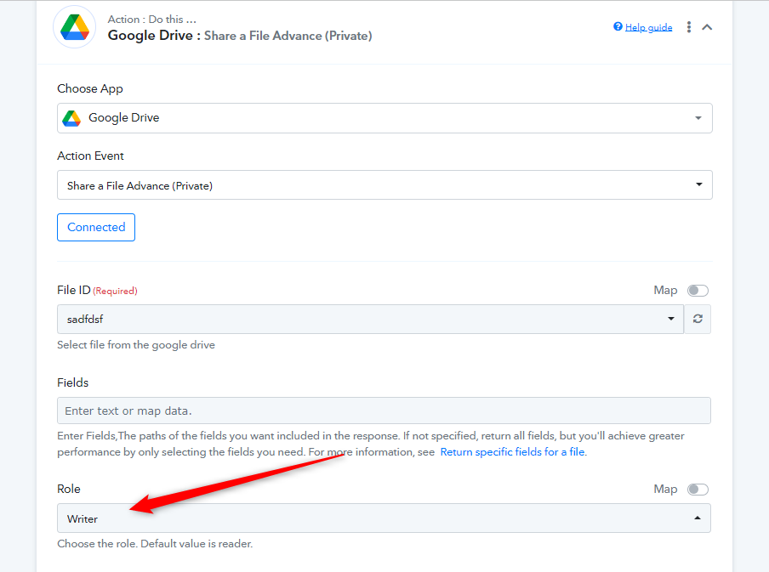769x572 pixels.
Task: Open the three-dot action options menu
Action: [x=688, y=27]
